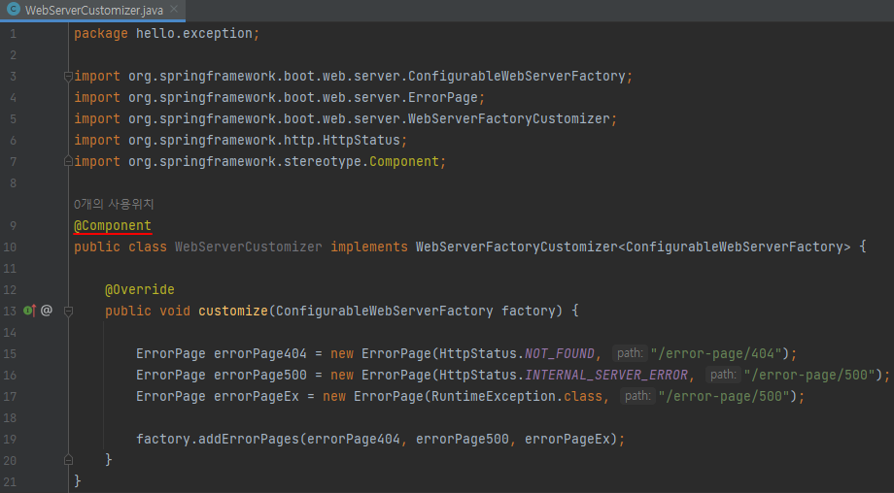
Task: Click the @Override annotation
Action: tap(140, 290)
